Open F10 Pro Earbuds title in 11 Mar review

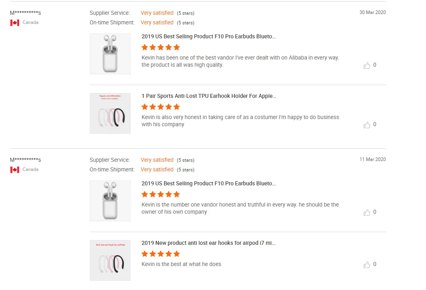[x=208, y=183]
